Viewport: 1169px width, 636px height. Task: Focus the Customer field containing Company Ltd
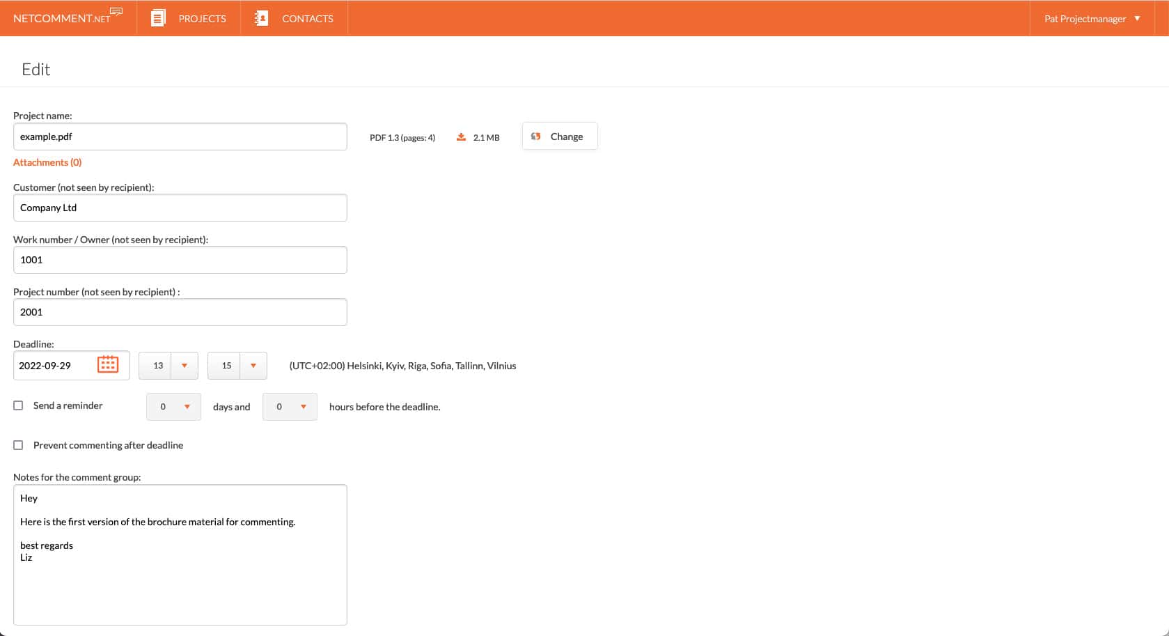[x=180, y=208]
